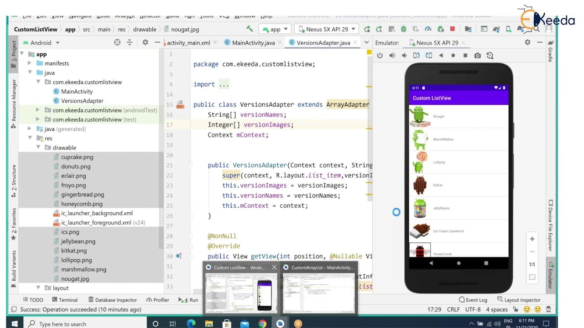This screenshot has width=584, height=328.
Task: Click the Apply Code Changes icon
Action: [391, 29]
